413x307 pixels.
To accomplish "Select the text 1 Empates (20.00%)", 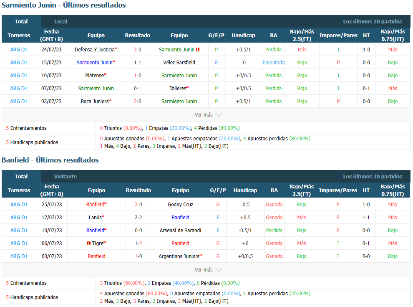I will point(168,128).
